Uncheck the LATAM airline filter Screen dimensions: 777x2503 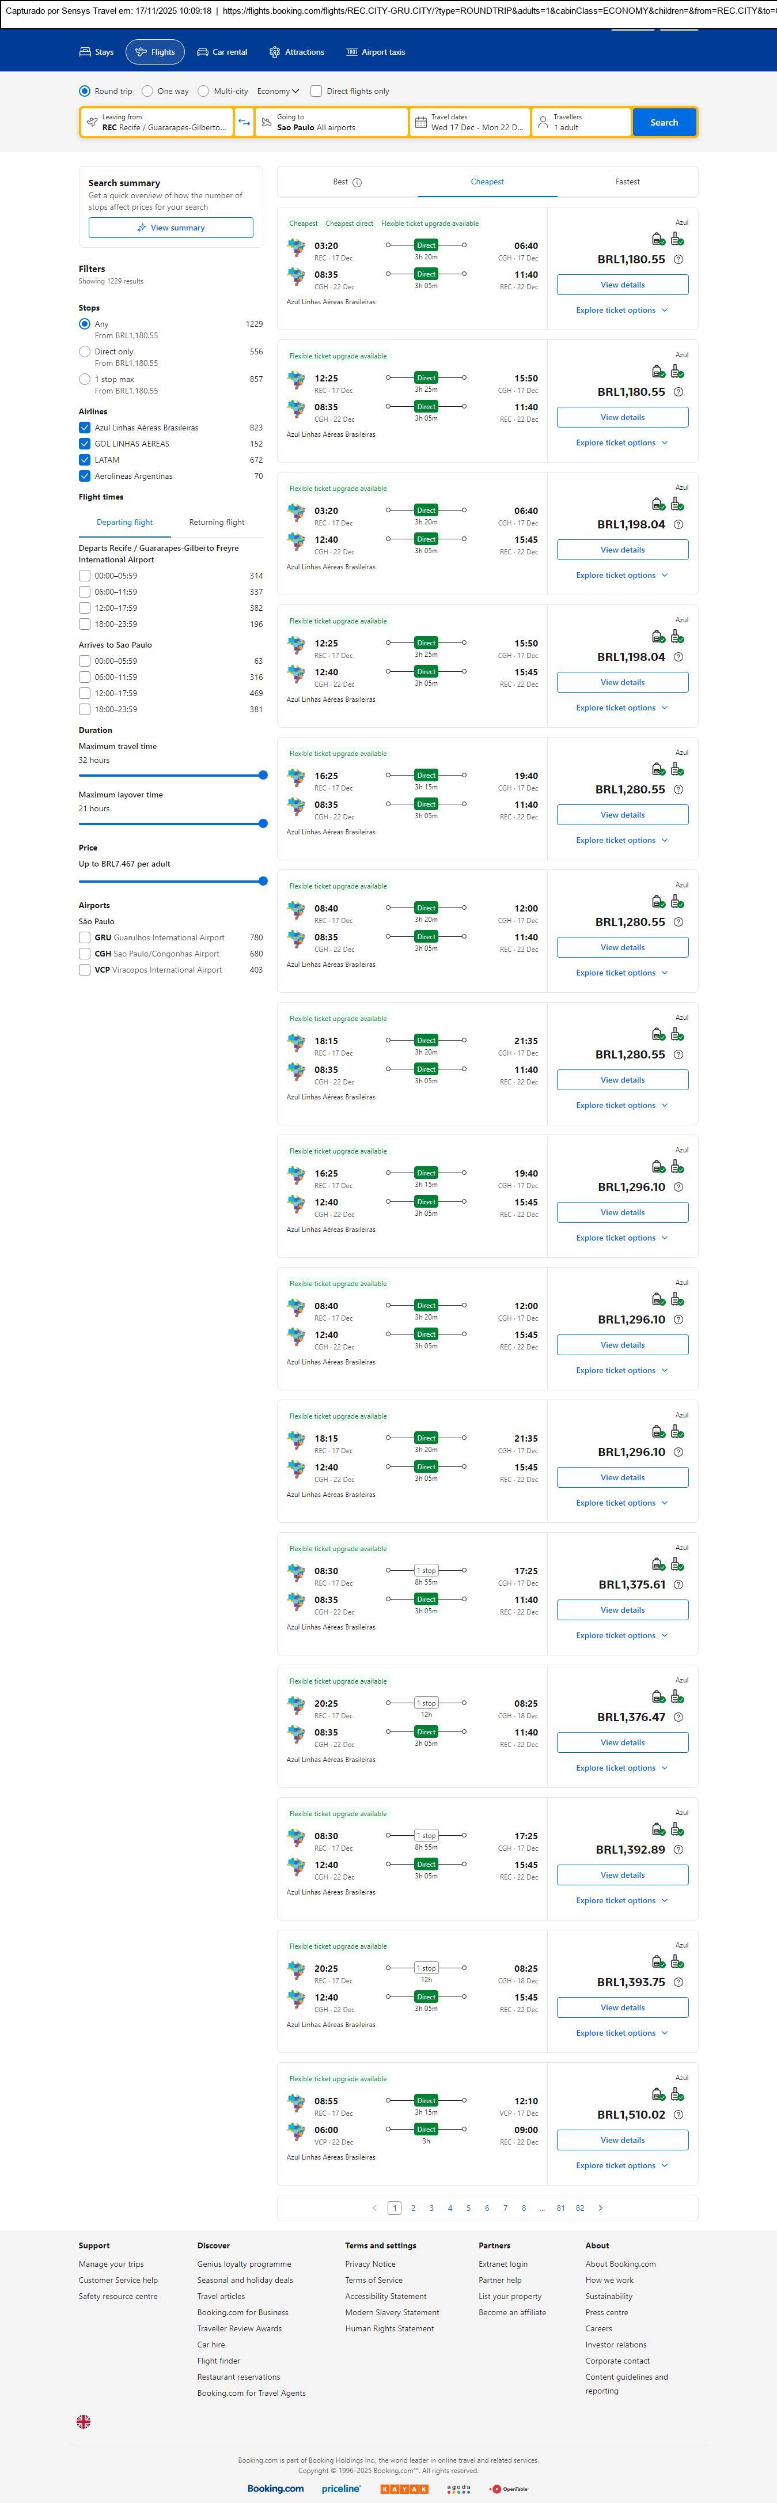pyautogui.click(x=85, y=460)
